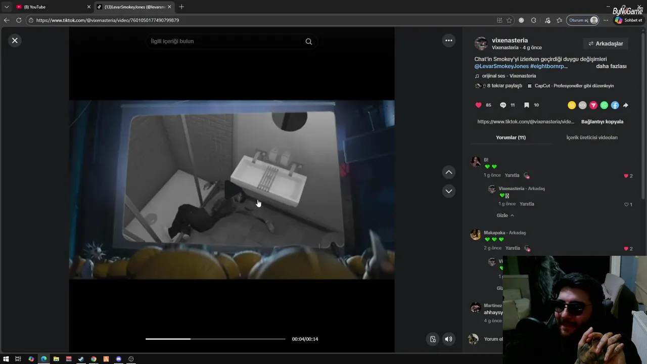The image size is (647, 364).
Task: Toggle the heart like button showing 85
Action: 479,105
